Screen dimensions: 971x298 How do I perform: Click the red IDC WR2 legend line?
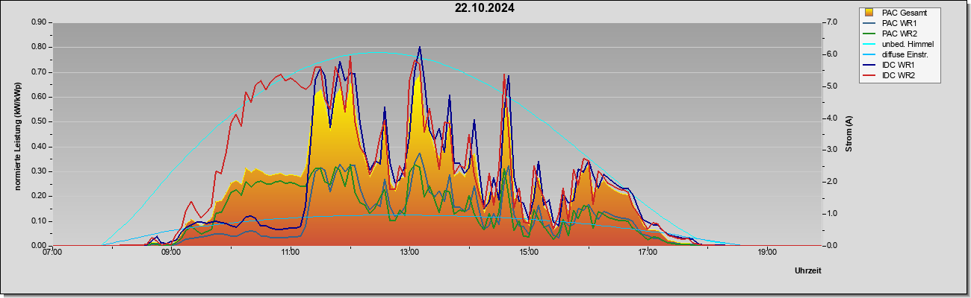pos(869,75)
